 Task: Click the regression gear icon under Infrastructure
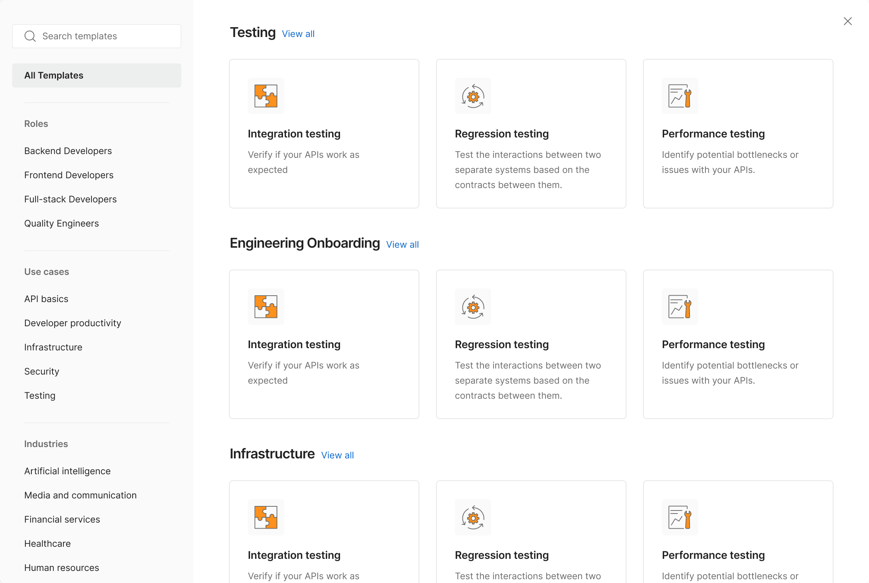(473, 517)
